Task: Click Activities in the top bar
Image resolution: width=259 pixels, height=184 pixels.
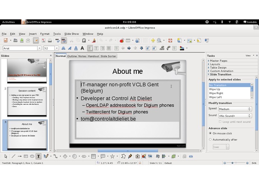Action: pos(9,22)
